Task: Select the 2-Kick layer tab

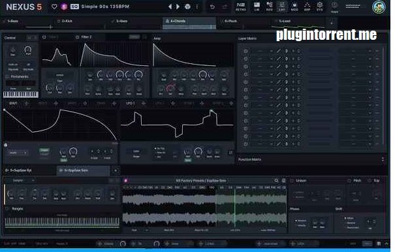Action: tap(80, 24)
